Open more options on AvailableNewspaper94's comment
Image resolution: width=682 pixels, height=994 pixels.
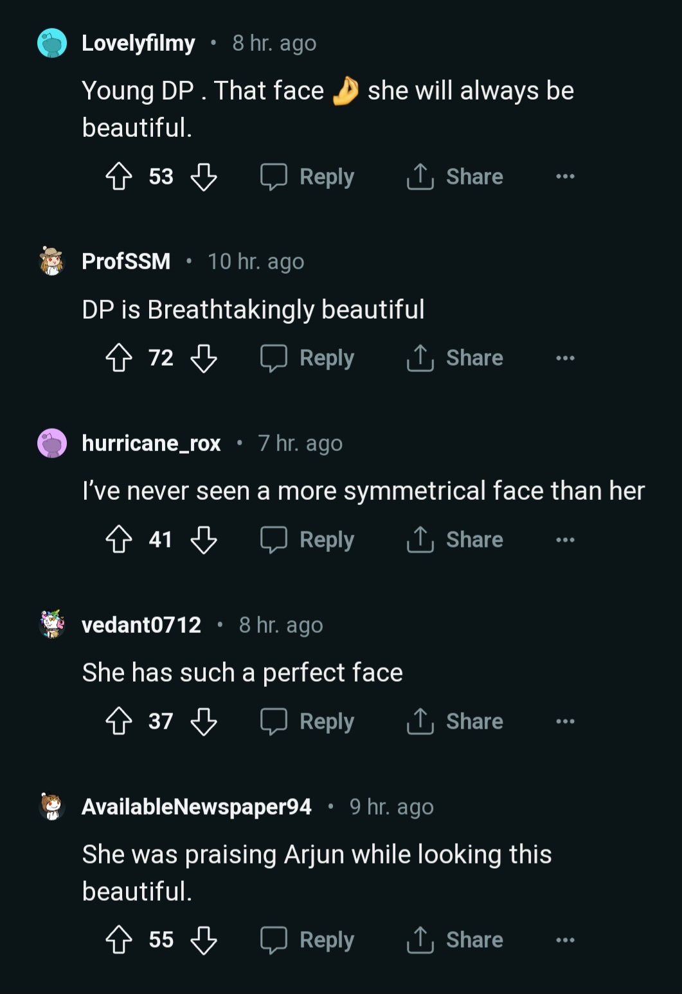[565, 939]
